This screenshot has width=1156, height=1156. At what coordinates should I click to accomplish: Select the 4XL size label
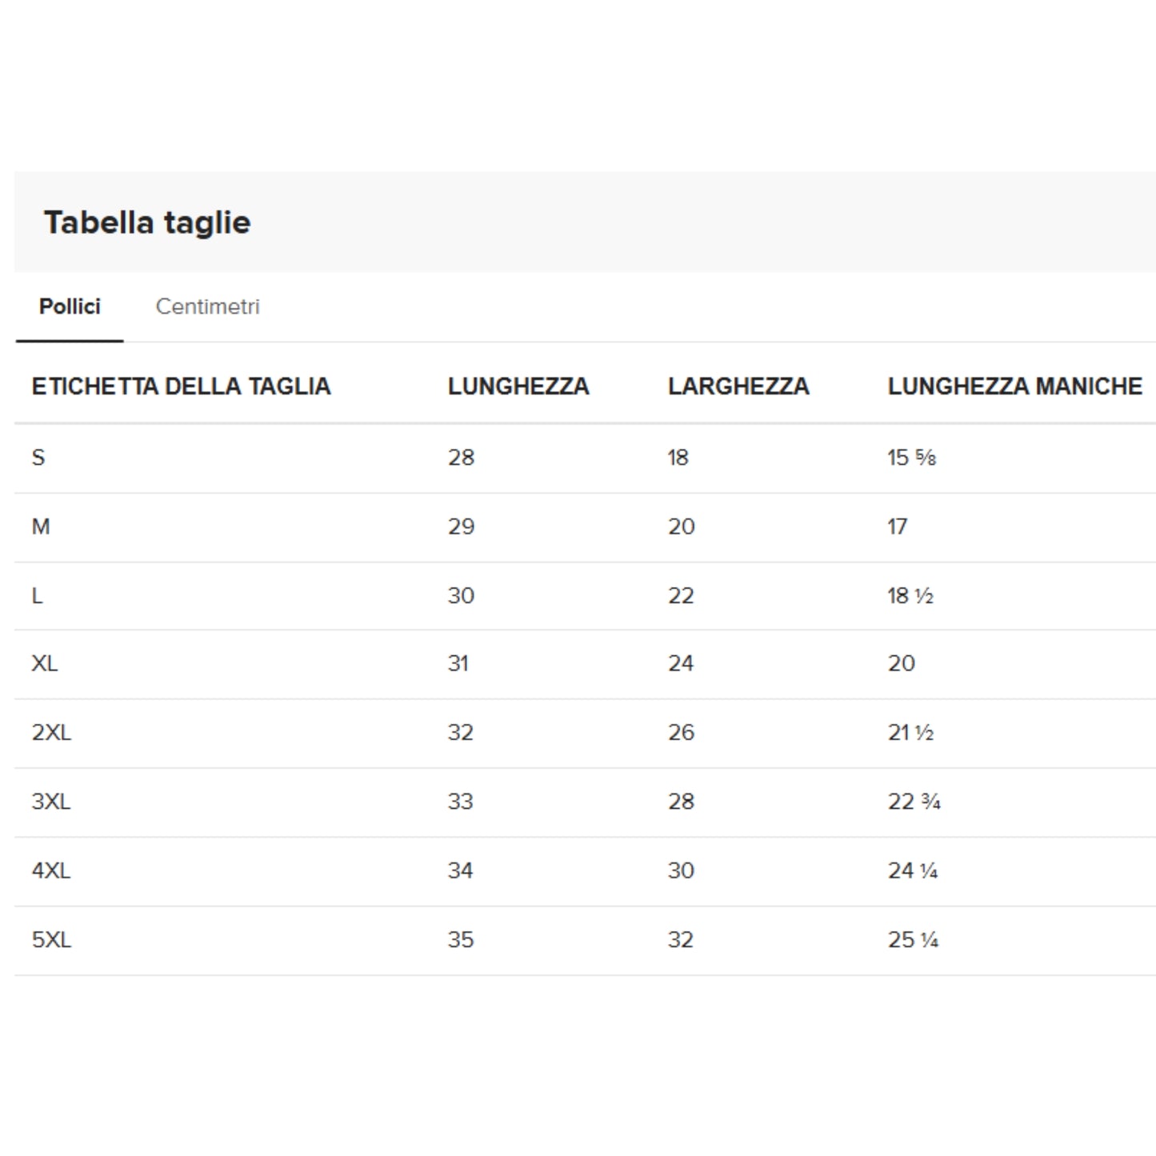pyautogui.click(x=51, y=870)
